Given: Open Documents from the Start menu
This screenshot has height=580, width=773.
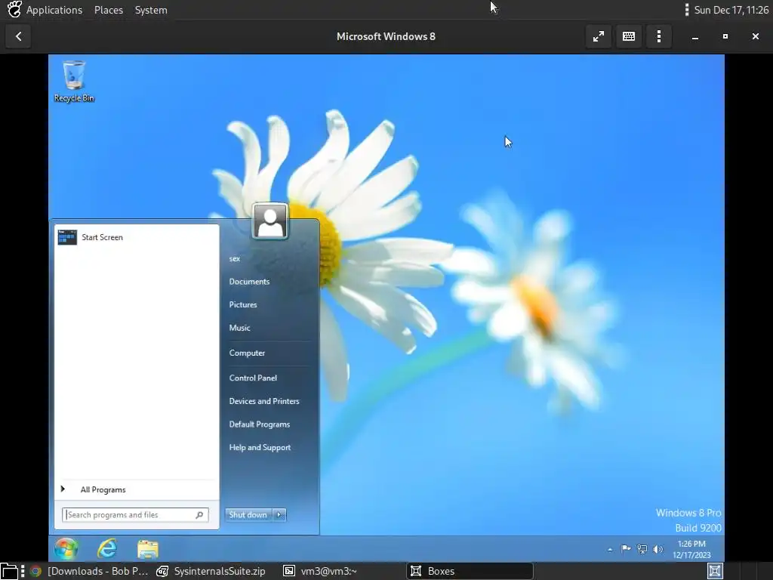Looking at the screenshot, I should coord(249,282).
